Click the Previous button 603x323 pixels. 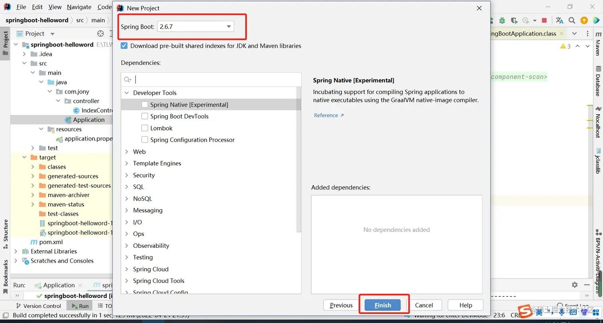pos(341,305)
